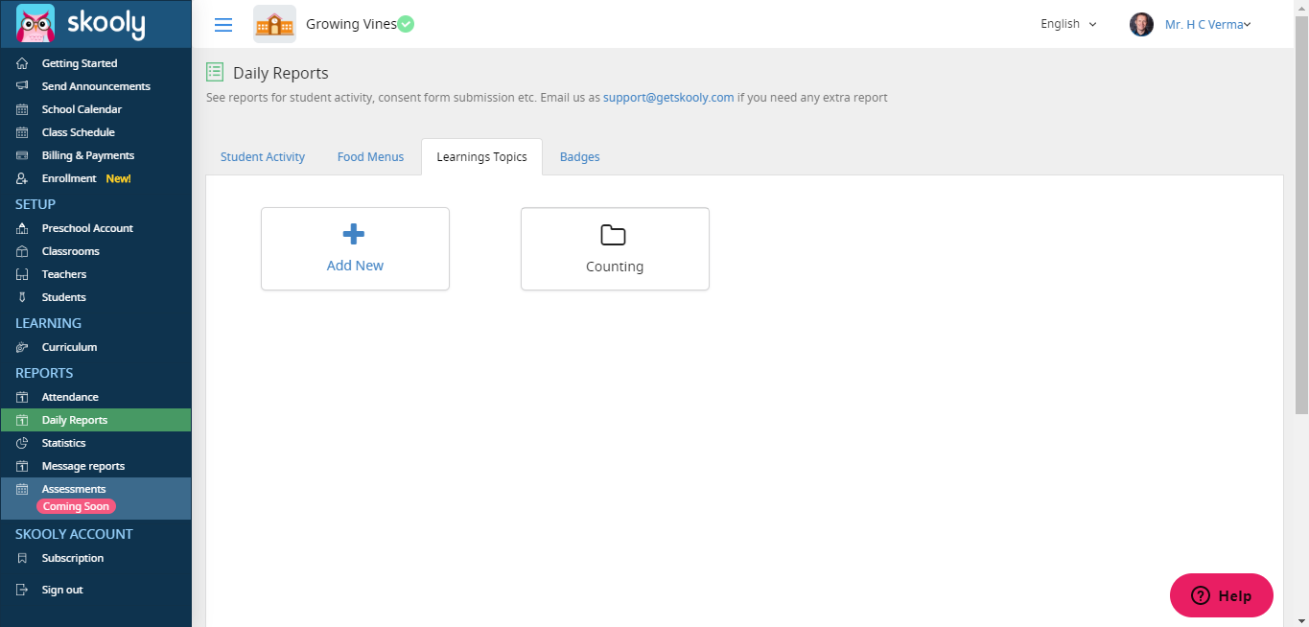Click the Enrollment person icon

(x=22, y=178)
